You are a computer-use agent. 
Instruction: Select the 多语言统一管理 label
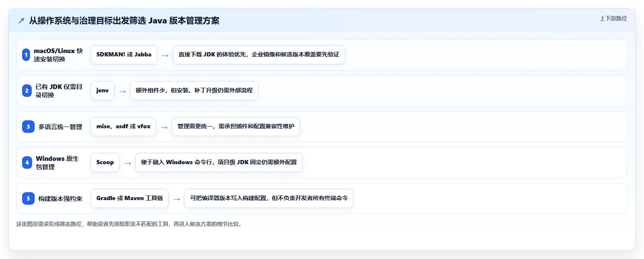(60, 127)
